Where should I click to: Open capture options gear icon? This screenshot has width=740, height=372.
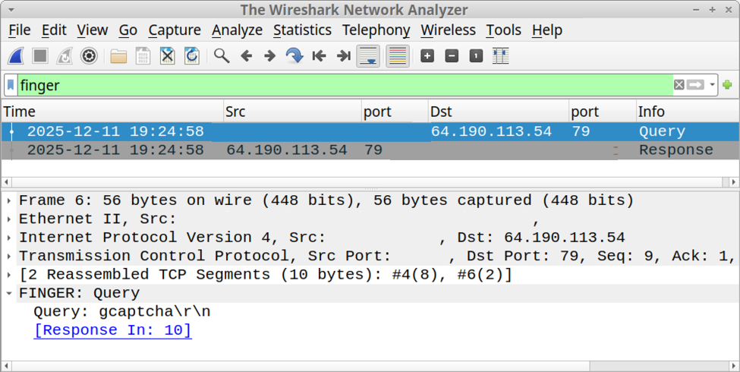pos(89,56)
